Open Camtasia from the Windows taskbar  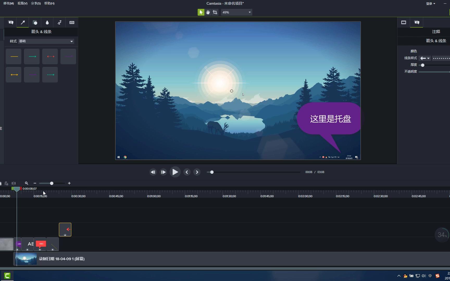pos(7,276)
